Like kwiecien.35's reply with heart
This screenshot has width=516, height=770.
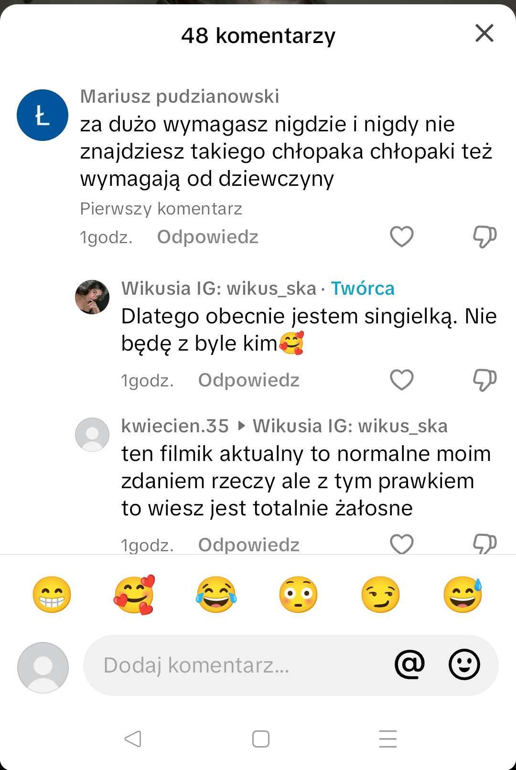click(401, 544)
